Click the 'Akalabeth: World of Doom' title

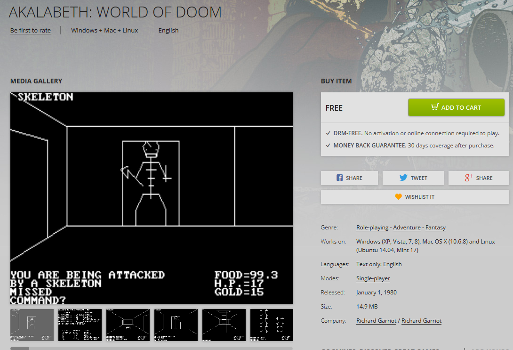point(115,12)
